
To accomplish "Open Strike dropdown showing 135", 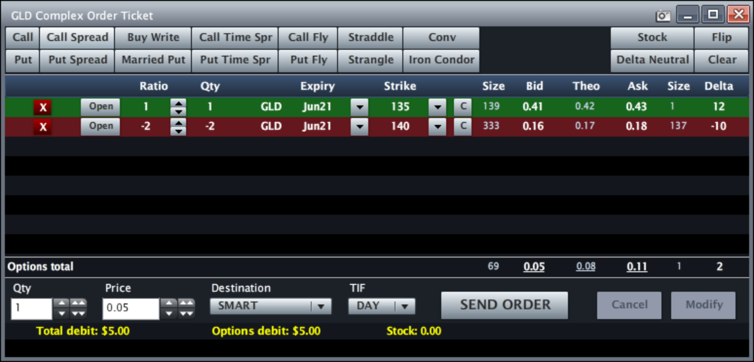I will pyautogui.click(x=437, y=107).
